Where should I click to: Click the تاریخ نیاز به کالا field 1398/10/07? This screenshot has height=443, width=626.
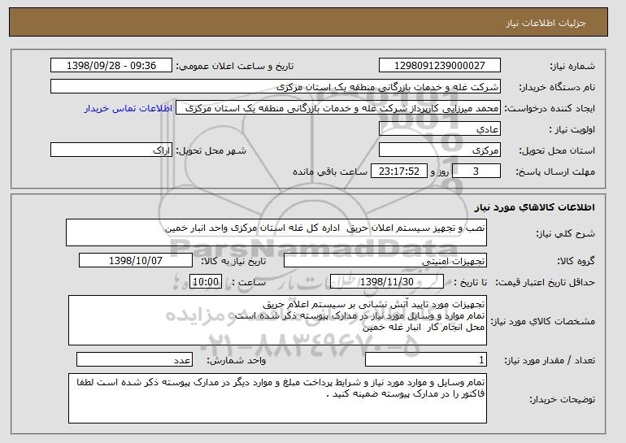click(x=136, y=261)
